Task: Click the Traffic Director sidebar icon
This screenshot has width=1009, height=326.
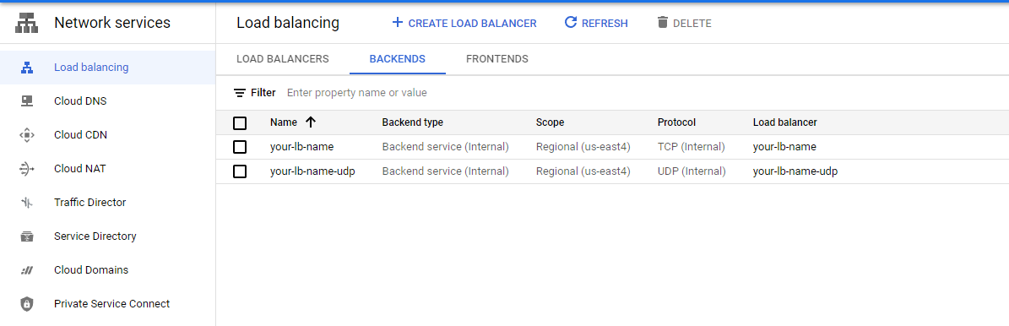Action: click(x=26, y=203)
